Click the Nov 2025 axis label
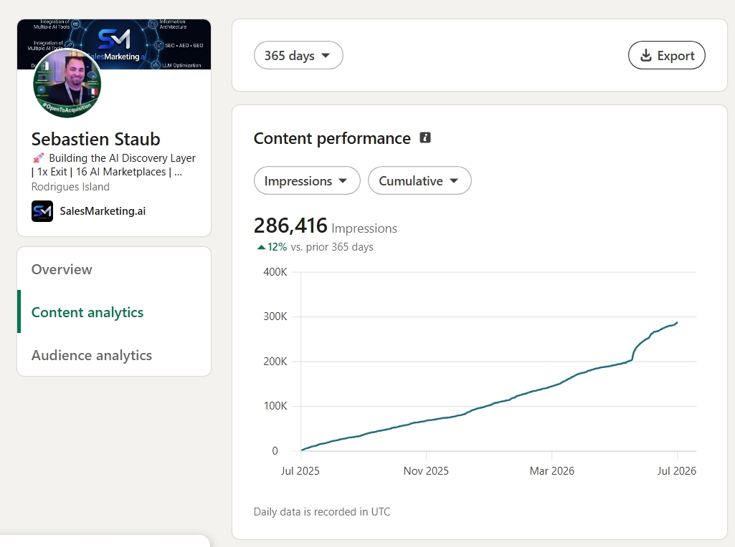Image resolution: width=735 pixels, height=547 pixels. [x=426, y=470]
